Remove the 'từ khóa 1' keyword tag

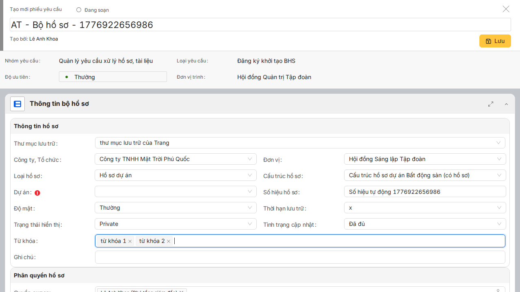click(130, 241)
